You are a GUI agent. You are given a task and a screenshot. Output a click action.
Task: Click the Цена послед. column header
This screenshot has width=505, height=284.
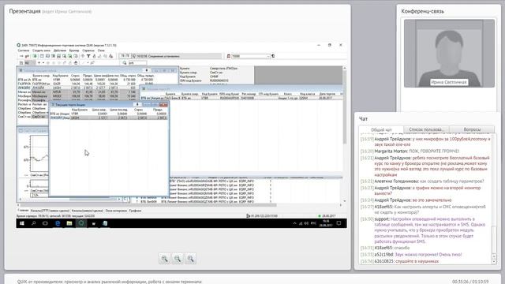[x=118, y=110]
